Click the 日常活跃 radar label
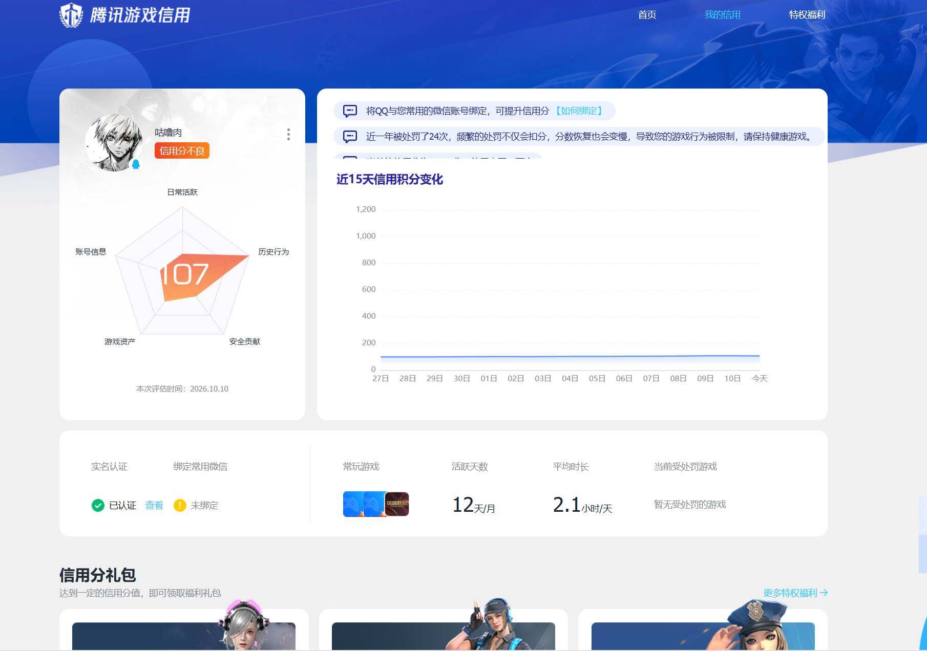 pos(182,192)
